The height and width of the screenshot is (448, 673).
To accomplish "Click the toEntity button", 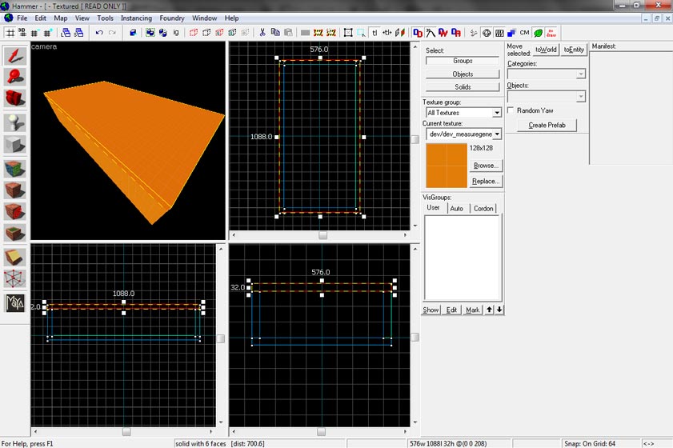I will [x=574, y=50].
